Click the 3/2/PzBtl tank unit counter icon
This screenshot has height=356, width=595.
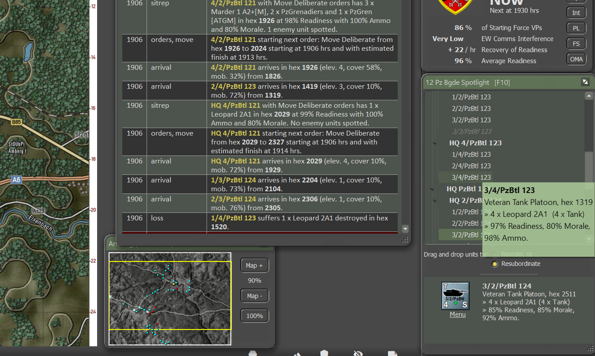(456, 296)
